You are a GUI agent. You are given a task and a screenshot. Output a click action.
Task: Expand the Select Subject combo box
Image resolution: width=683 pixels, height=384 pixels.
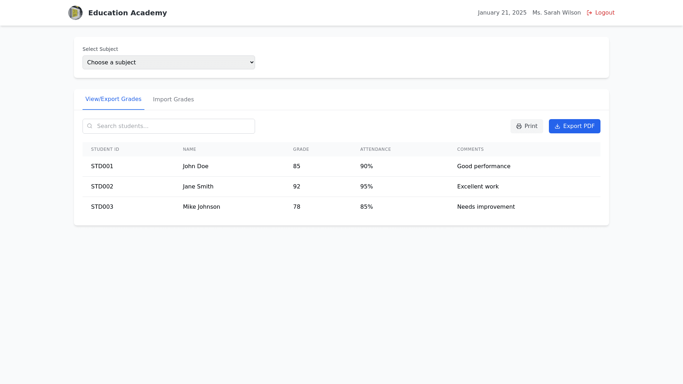click(x=169, y=62)
